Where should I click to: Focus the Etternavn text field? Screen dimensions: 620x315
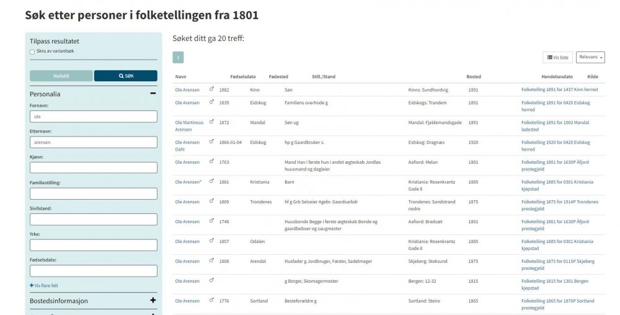(x=94, y=142)
